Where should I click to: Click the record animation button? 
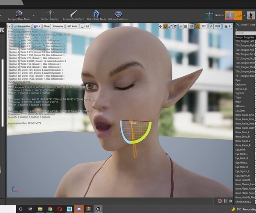220,201
